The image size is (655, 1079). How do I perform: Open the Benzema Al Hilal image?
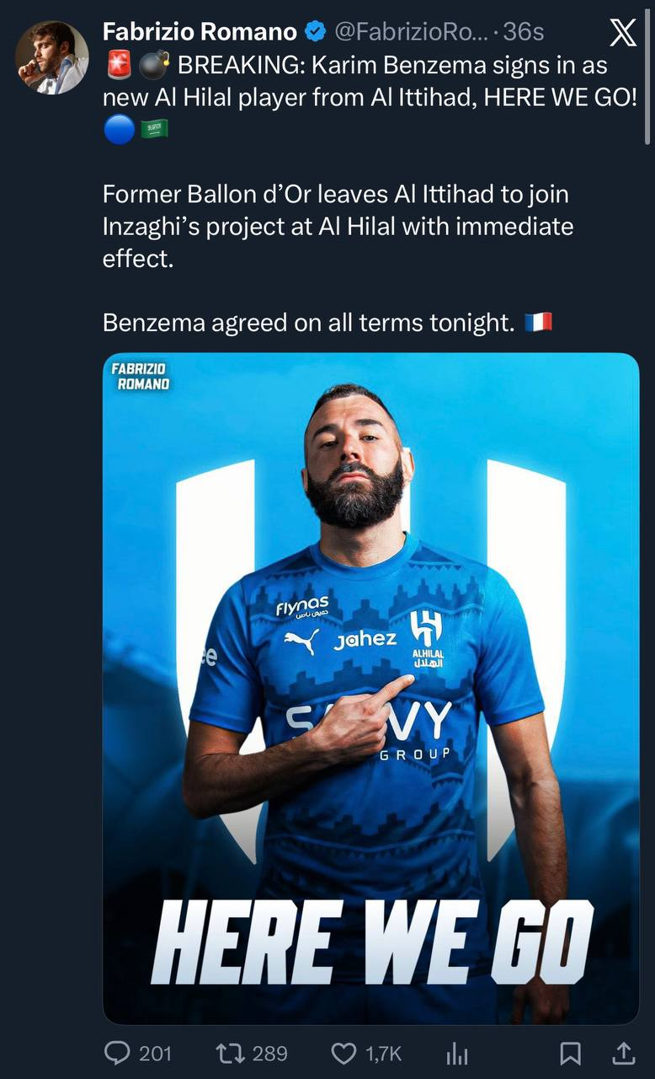click(x=370, y=687)
